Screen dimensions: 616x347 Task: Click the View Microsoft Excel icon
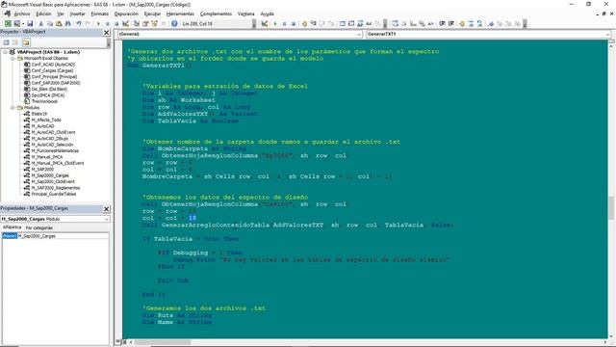pos(8,23)
